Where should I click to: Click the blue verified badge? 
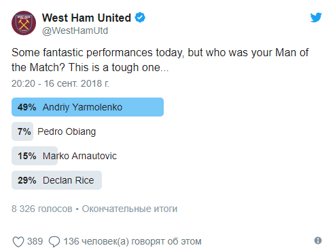coord(140,18)
